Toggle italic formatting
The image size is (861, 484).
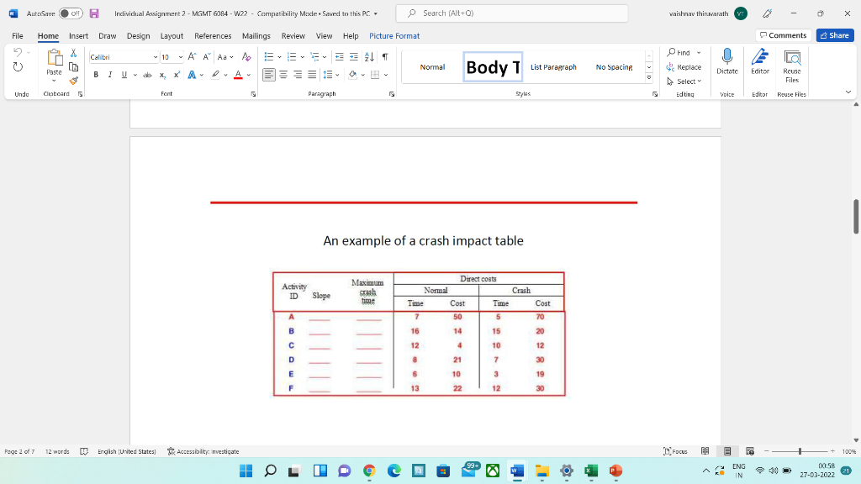pos(110,75)
